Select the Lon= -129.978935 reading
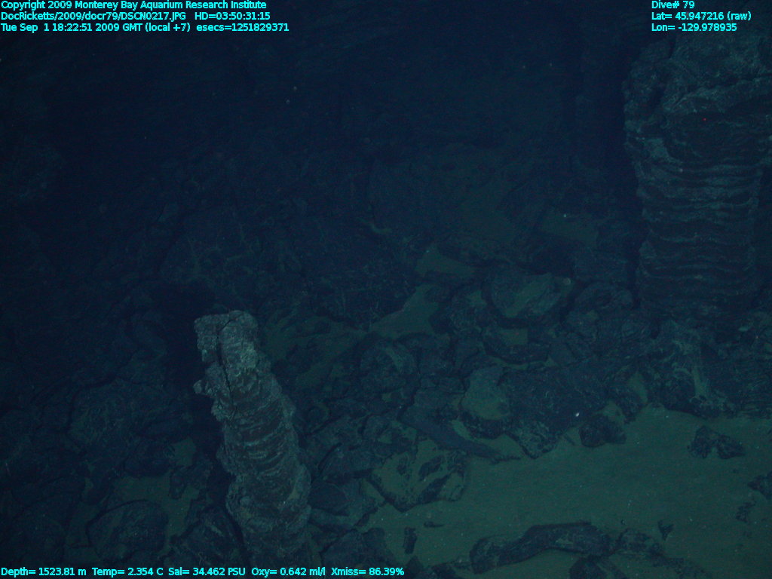The image size is (772, 579). point(694,27)
